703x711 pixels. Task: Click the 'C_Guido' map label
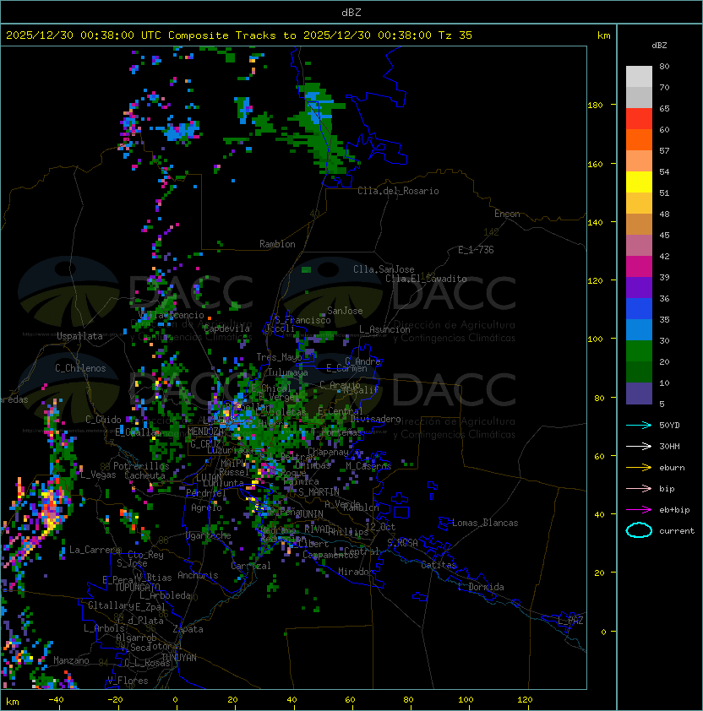(x=103, y=420)
